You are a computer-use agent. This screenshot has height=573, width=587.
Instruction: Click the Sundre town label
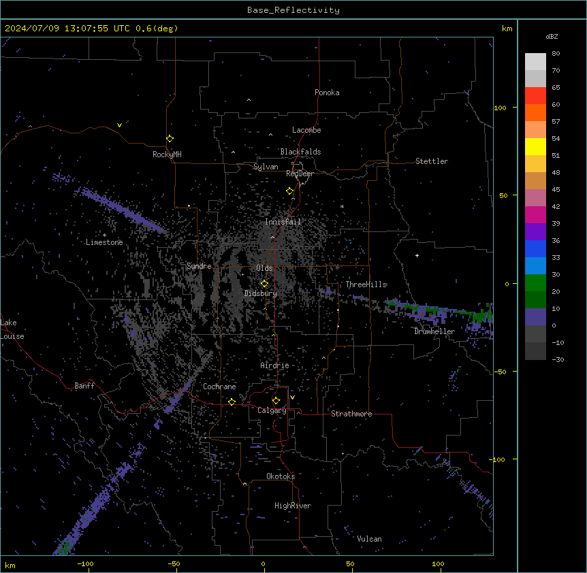click(x=199, y=266)
